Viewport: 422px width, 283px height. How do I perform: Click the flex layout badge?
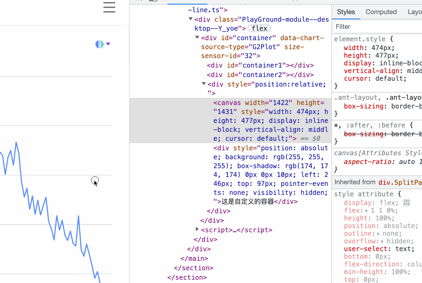coord(259,28)
